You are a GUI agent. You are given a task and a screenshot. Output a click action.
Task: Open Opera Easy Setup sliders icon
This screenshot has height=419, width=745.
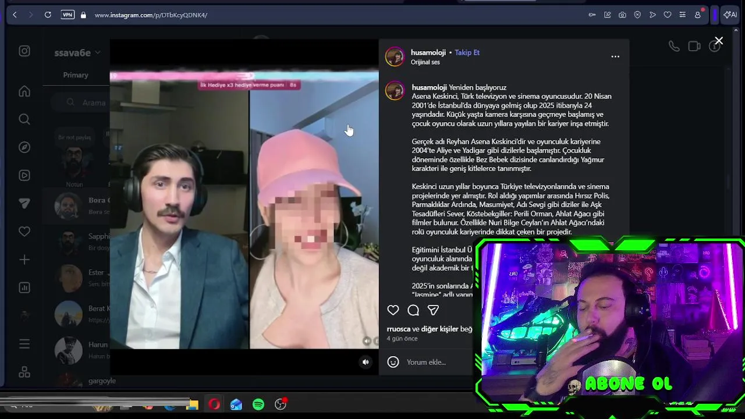682,15
